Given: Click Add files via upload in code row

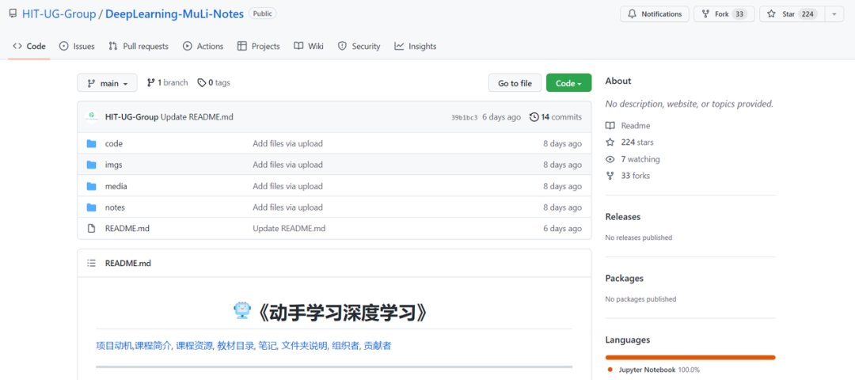Looking at the screenshot, I should click(287, 144).
